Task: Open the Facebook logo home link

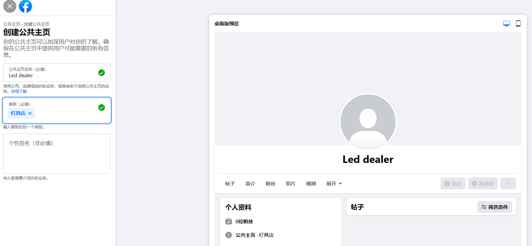Action: coord(25,6)
